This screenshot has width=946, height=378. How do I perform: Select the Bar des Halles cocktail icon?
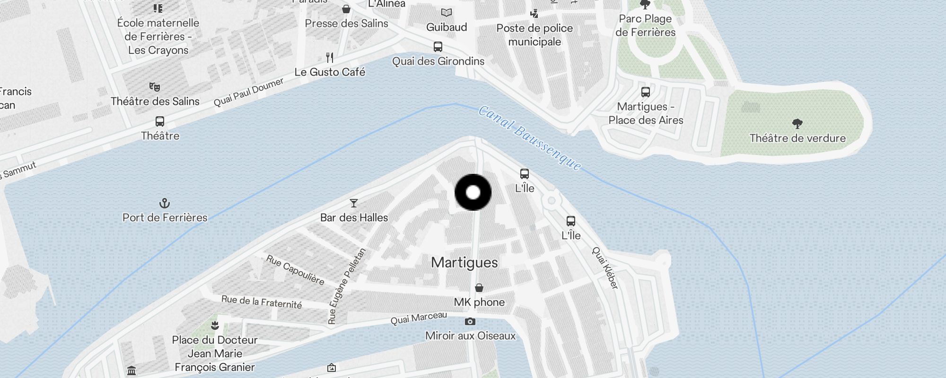coord(354,203)
